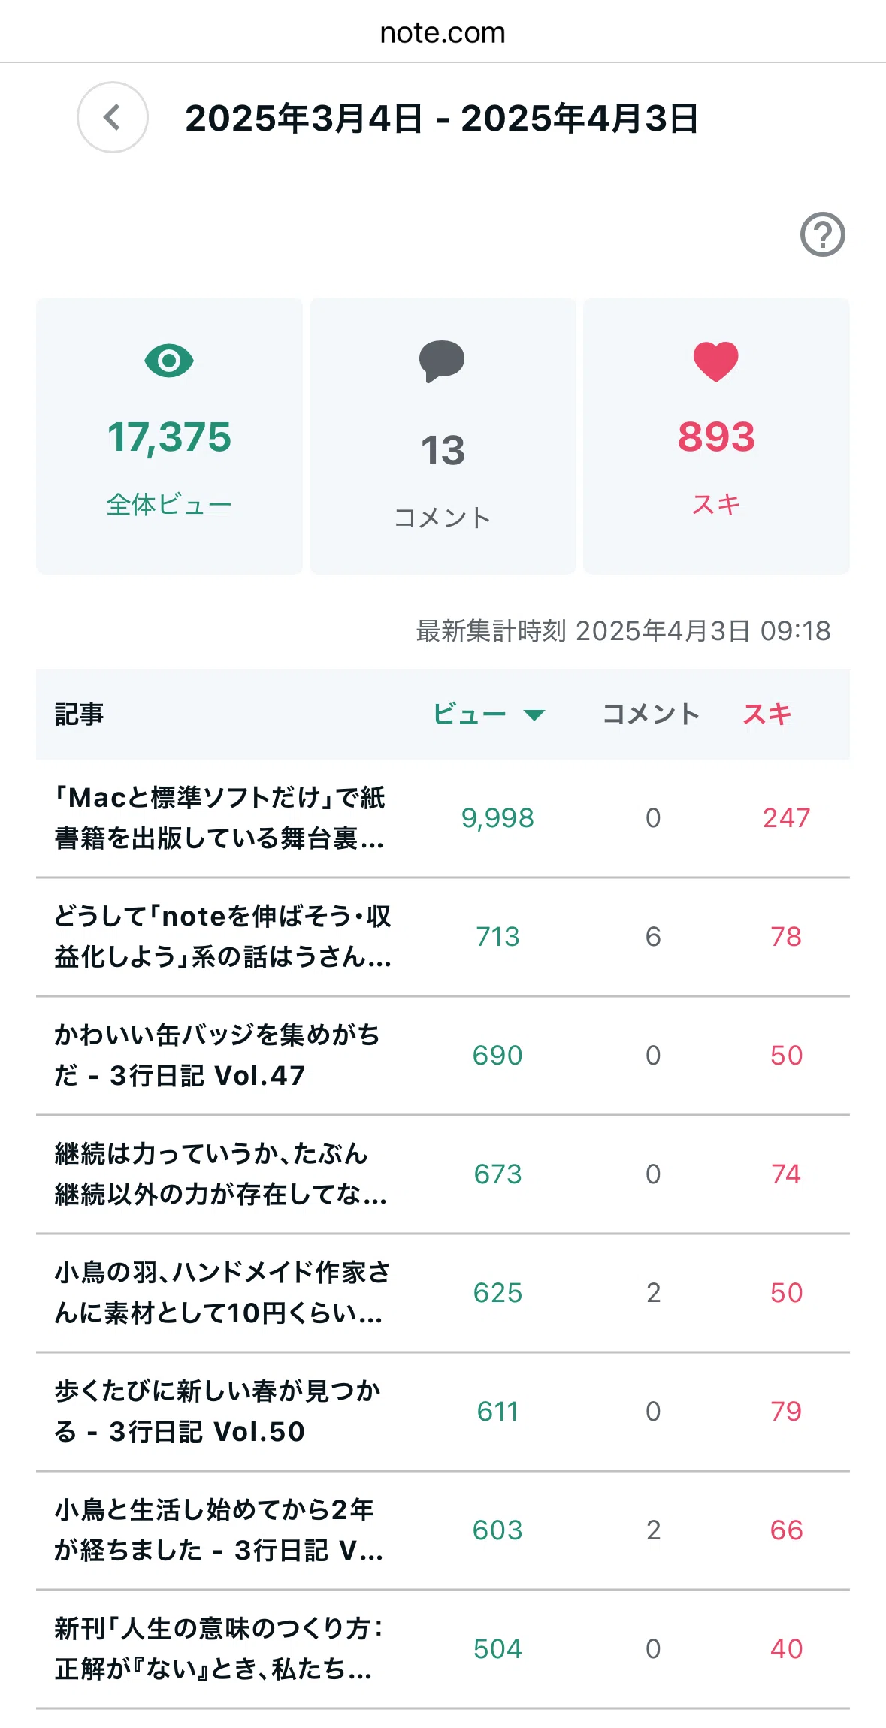Select the ビュー column header
The image size is (886, 1728).
point(470,714)
